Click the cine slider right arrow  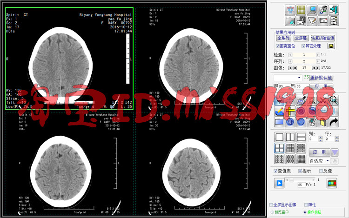313,180
